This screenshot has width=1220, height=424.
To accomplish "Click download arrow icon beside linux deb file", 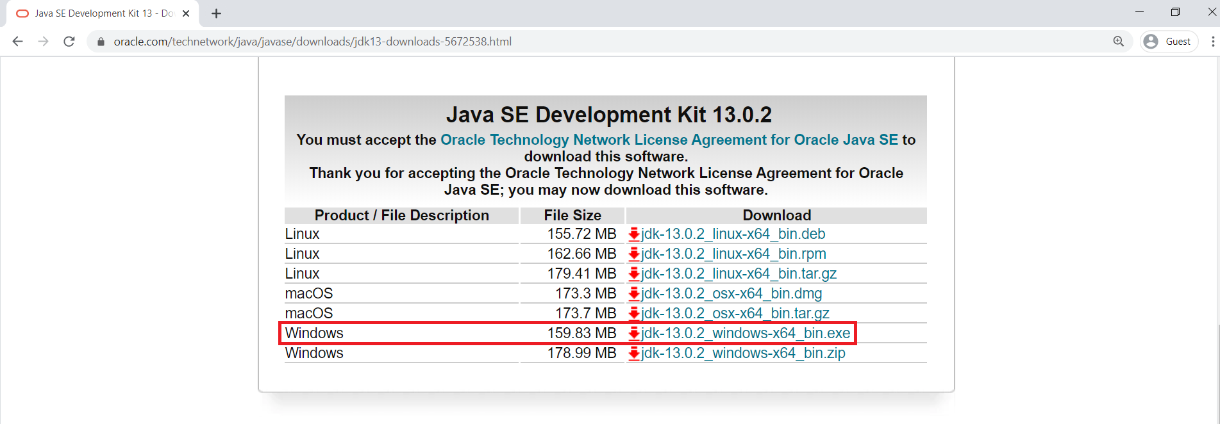I will pyautogui.click(x=634, y=234).
